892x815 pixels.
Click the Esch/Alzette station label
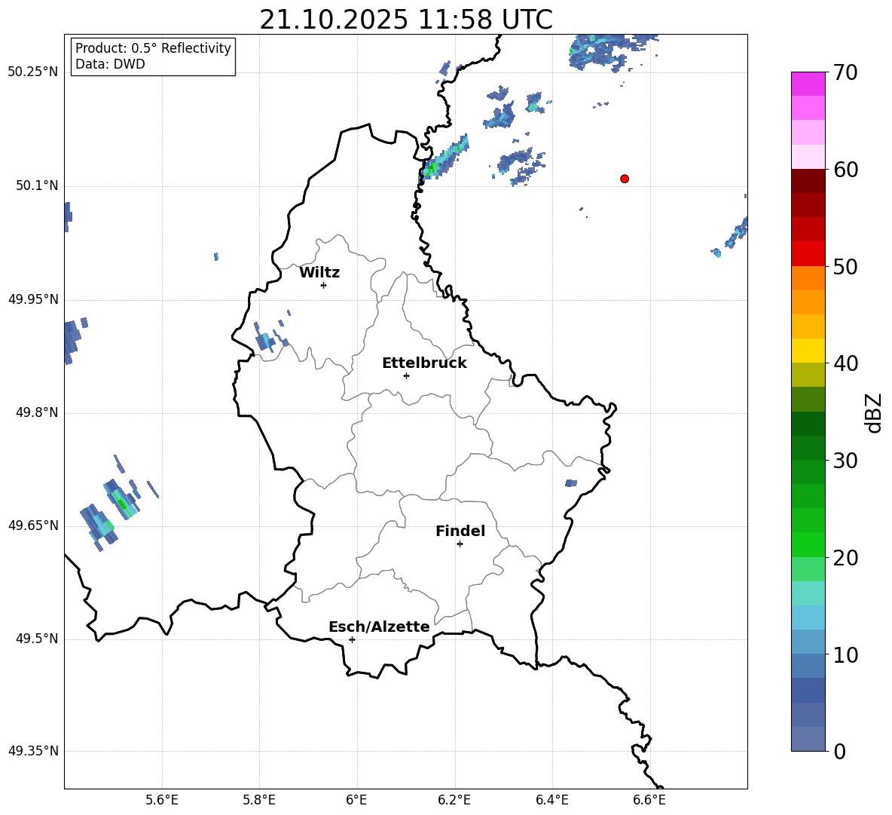(379, 627)
